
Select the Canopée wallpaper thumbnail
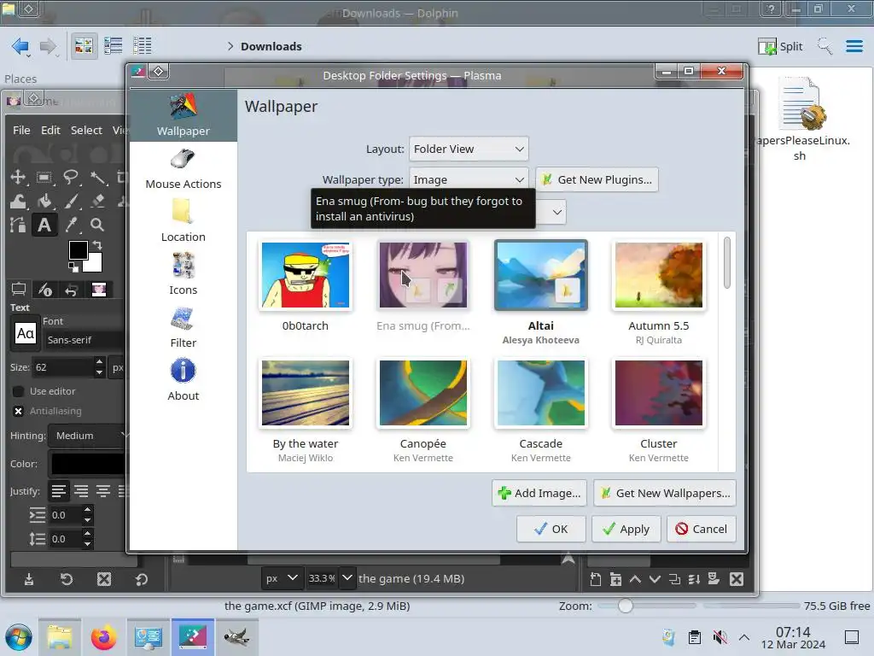[x=423, y=393]
